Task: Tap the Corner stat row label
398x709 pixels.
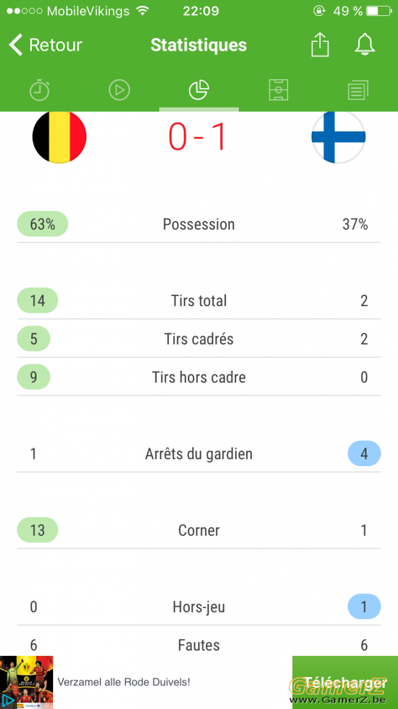Action: (x=199, y=531)
